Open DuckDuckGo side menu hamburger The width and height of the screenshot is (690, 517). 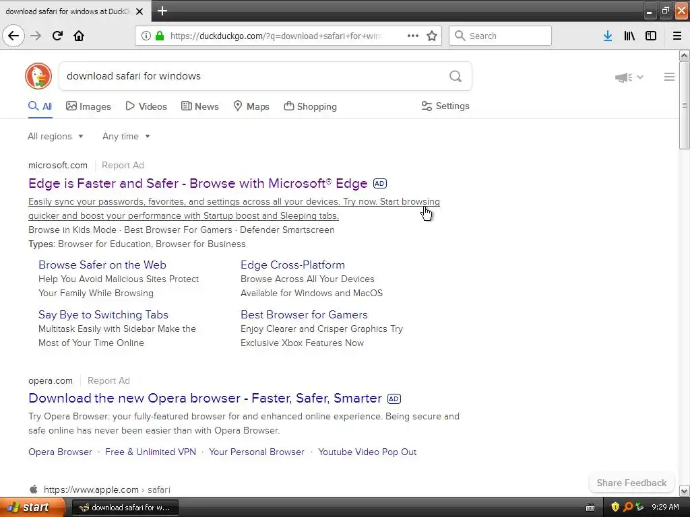pos(669,77)
